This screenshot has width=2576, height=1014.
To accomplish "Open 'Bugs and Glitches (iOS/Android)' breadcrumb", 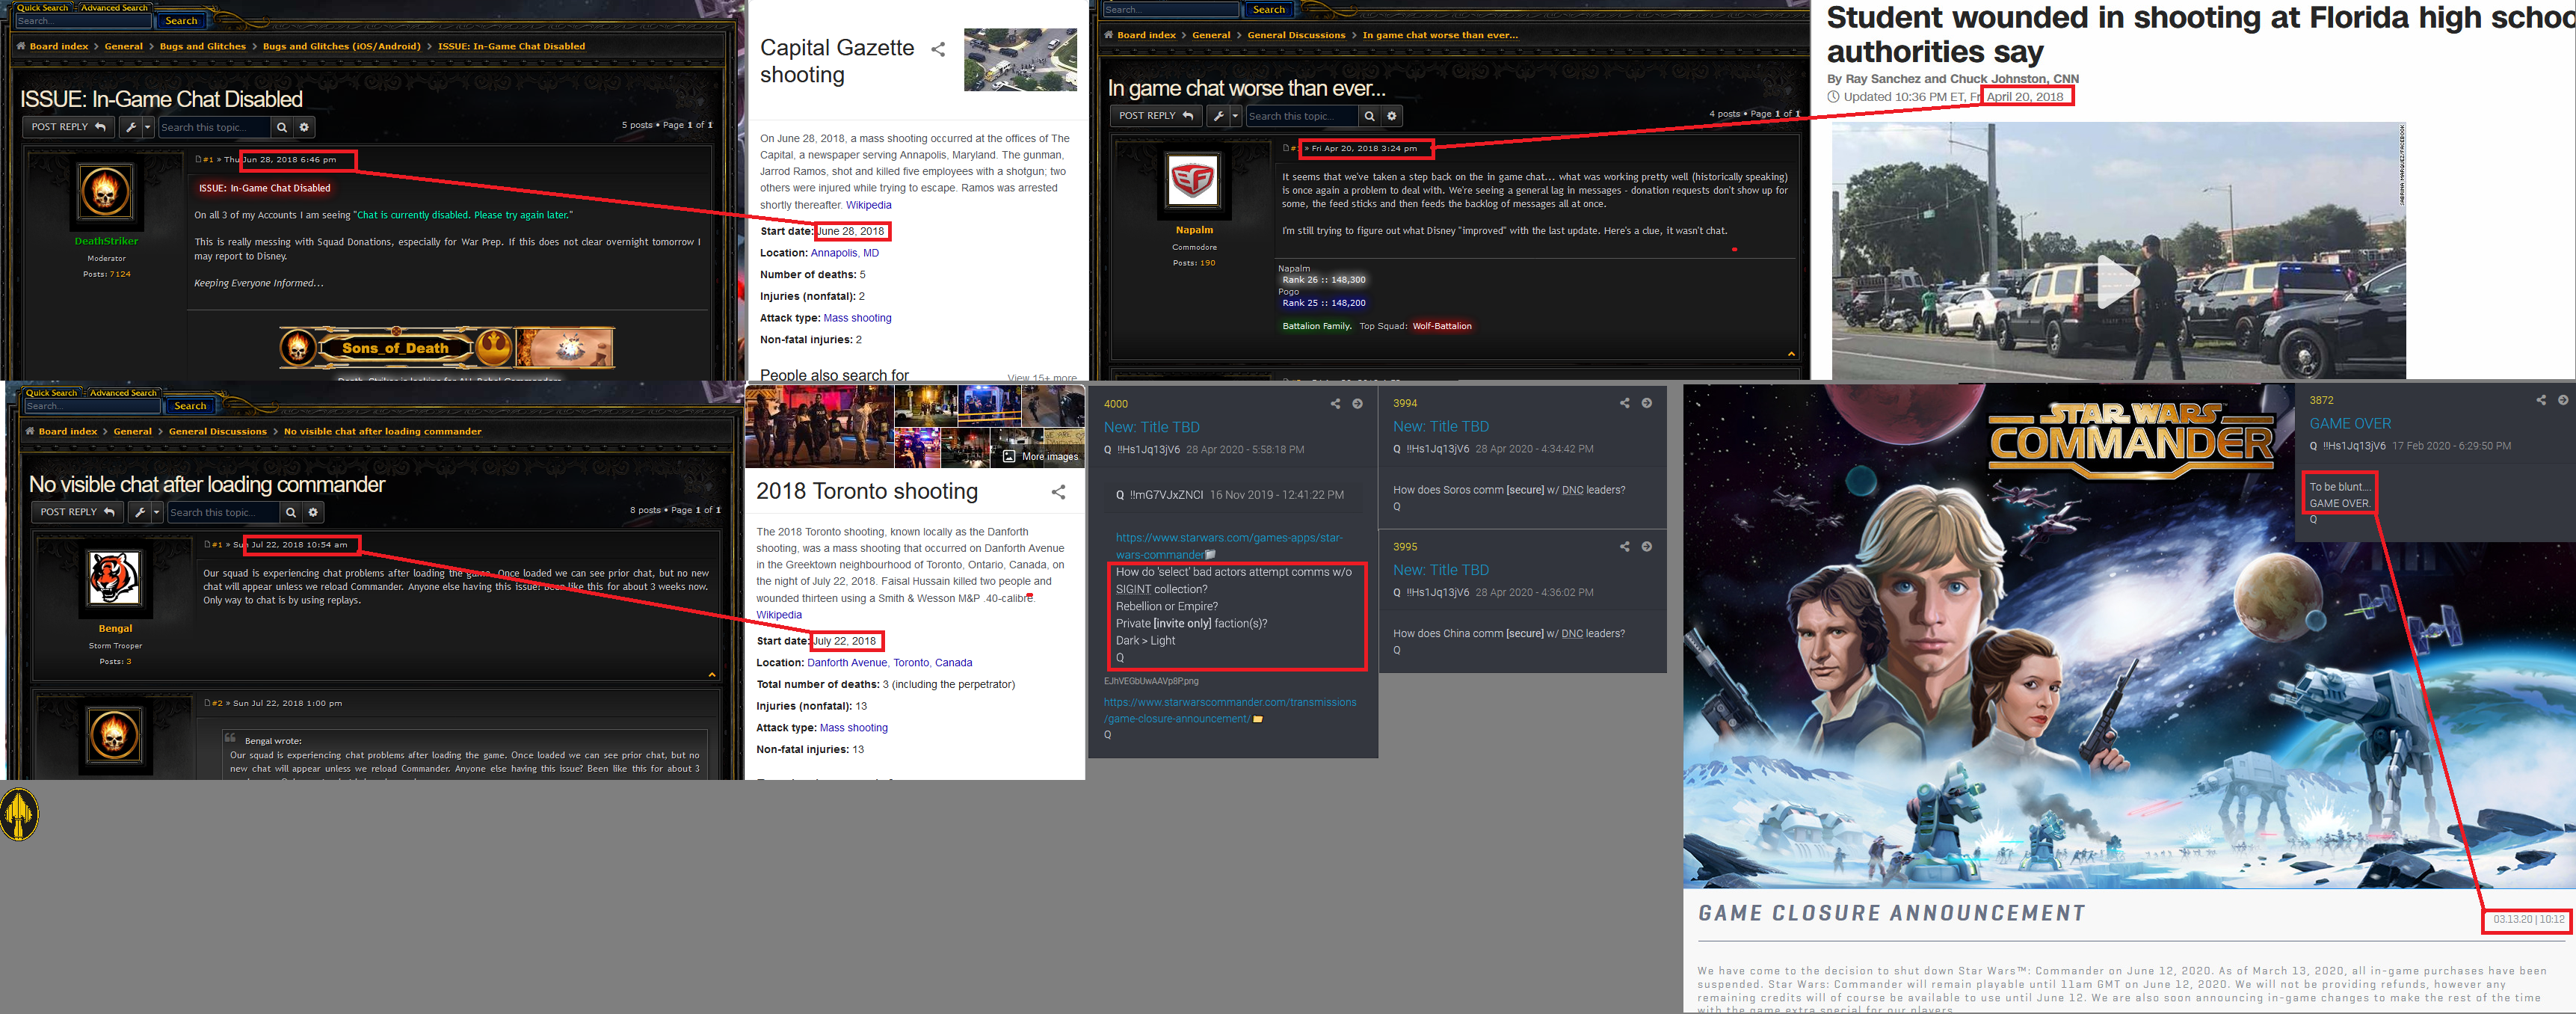I will (x=341, y=46).
